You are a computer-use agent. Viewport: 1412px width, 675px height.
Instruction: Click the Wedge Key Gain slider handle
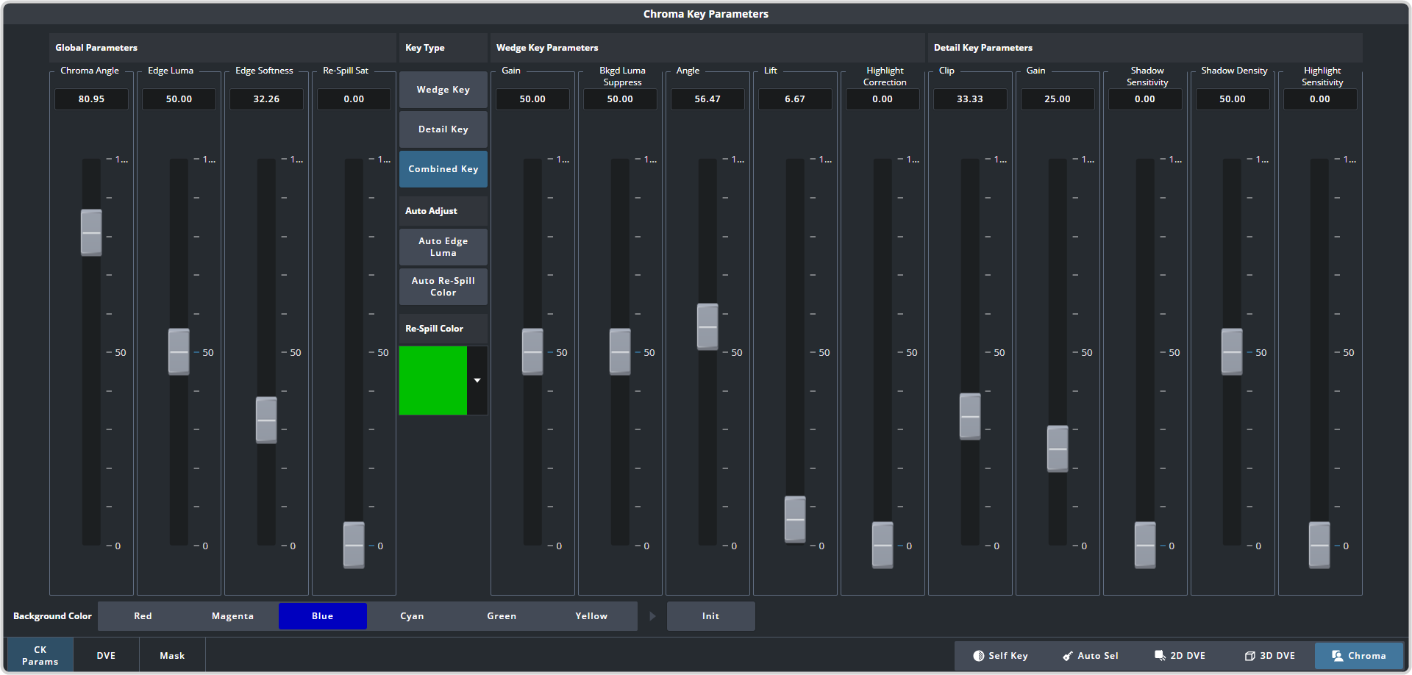[532, 351]
